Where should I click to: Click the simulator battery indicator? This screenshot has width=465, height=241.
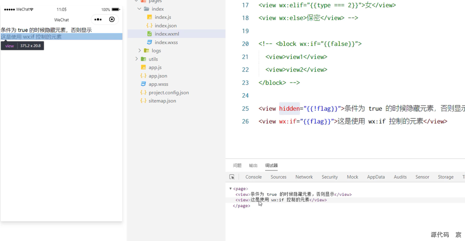click(x=116, y=9)
